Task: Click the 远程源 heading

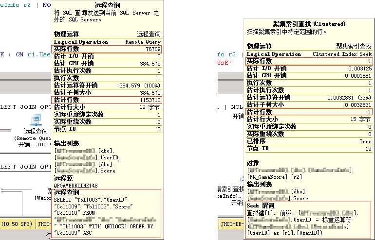Action: click(x=63, y=178)
